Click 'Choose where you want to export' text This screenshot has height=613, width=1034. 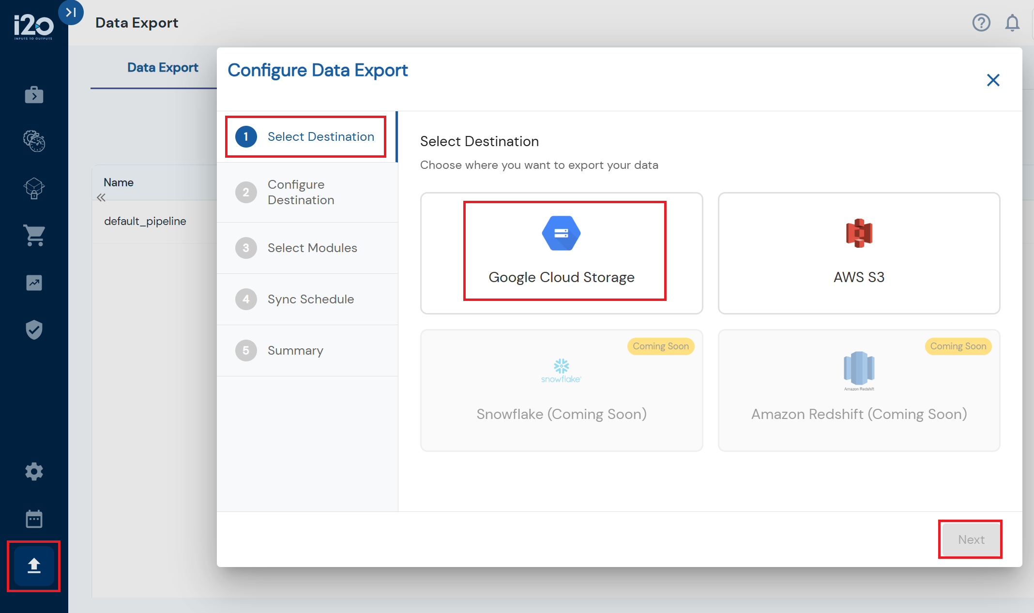click(539, 165)
